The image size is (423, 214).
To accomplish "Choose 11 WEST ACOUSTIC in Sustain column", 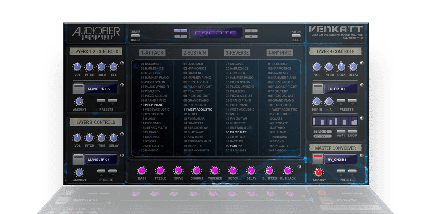I will click(197, 109).
